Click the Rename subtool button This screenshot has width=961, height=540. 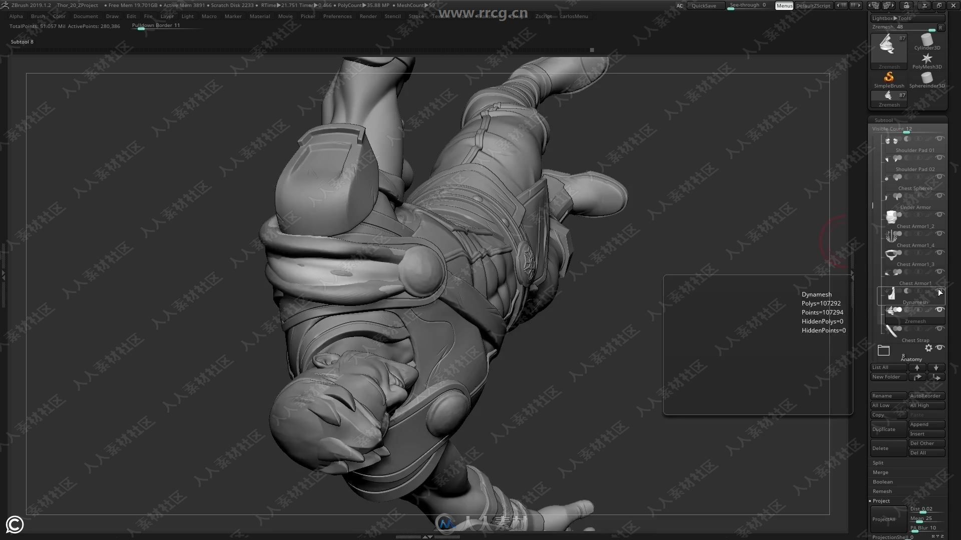click(x=888, y=396)
